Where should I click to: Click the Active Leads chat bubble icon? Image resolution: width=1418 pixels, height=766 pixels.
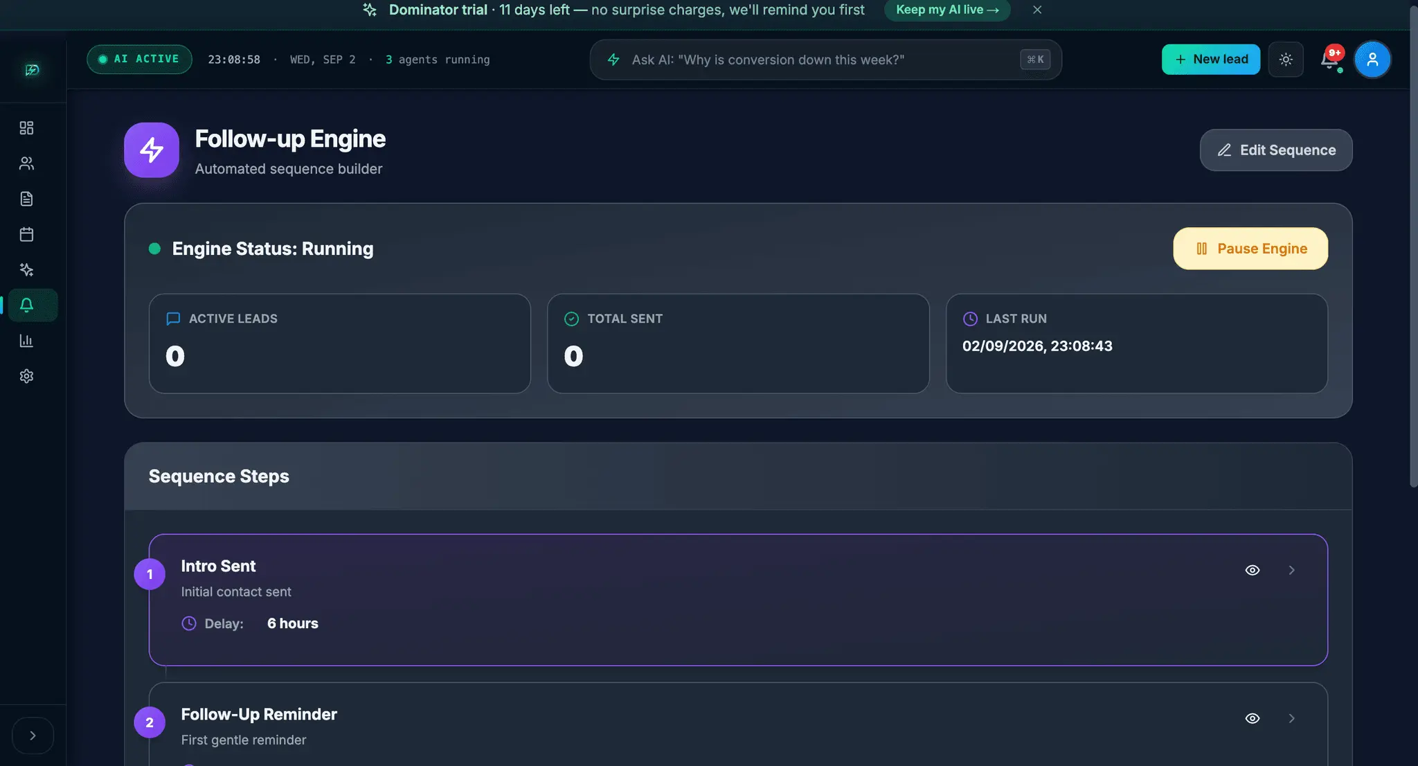(173, 319)
